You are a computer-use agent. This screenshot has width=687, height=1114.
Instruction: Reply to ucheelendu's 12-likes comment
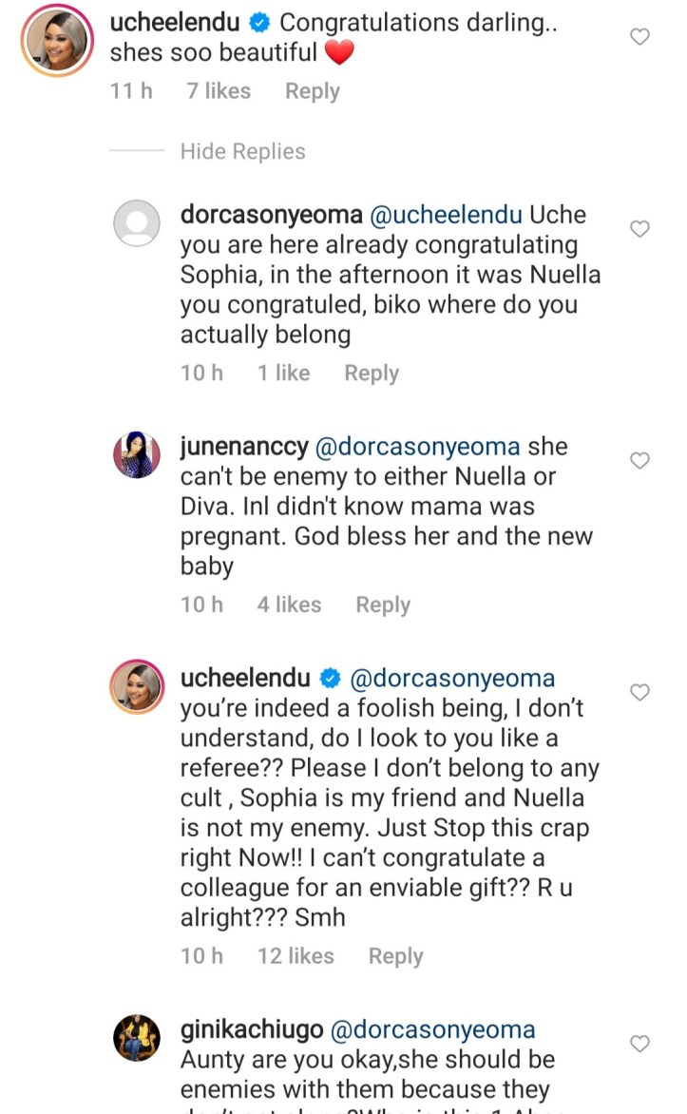click(x=395, y=956)
